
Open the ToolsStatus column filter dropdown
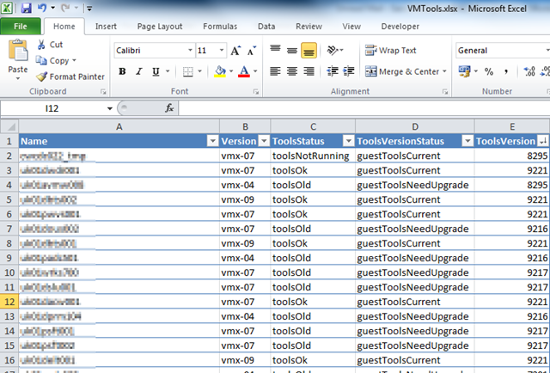point(348,141)
